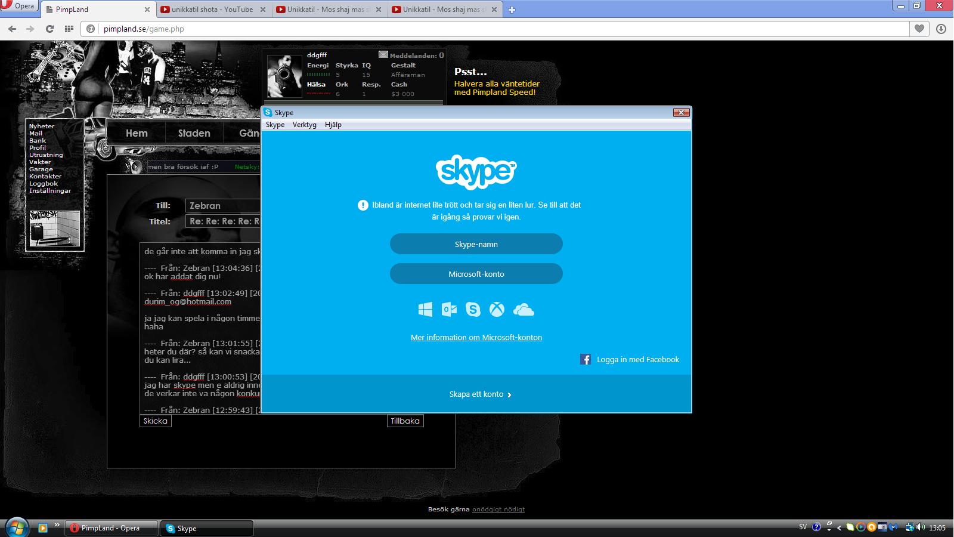Open Kontakter in PimpLand sidebar
The width and height of the screenshot is (954, 537).
pos(45,177)
